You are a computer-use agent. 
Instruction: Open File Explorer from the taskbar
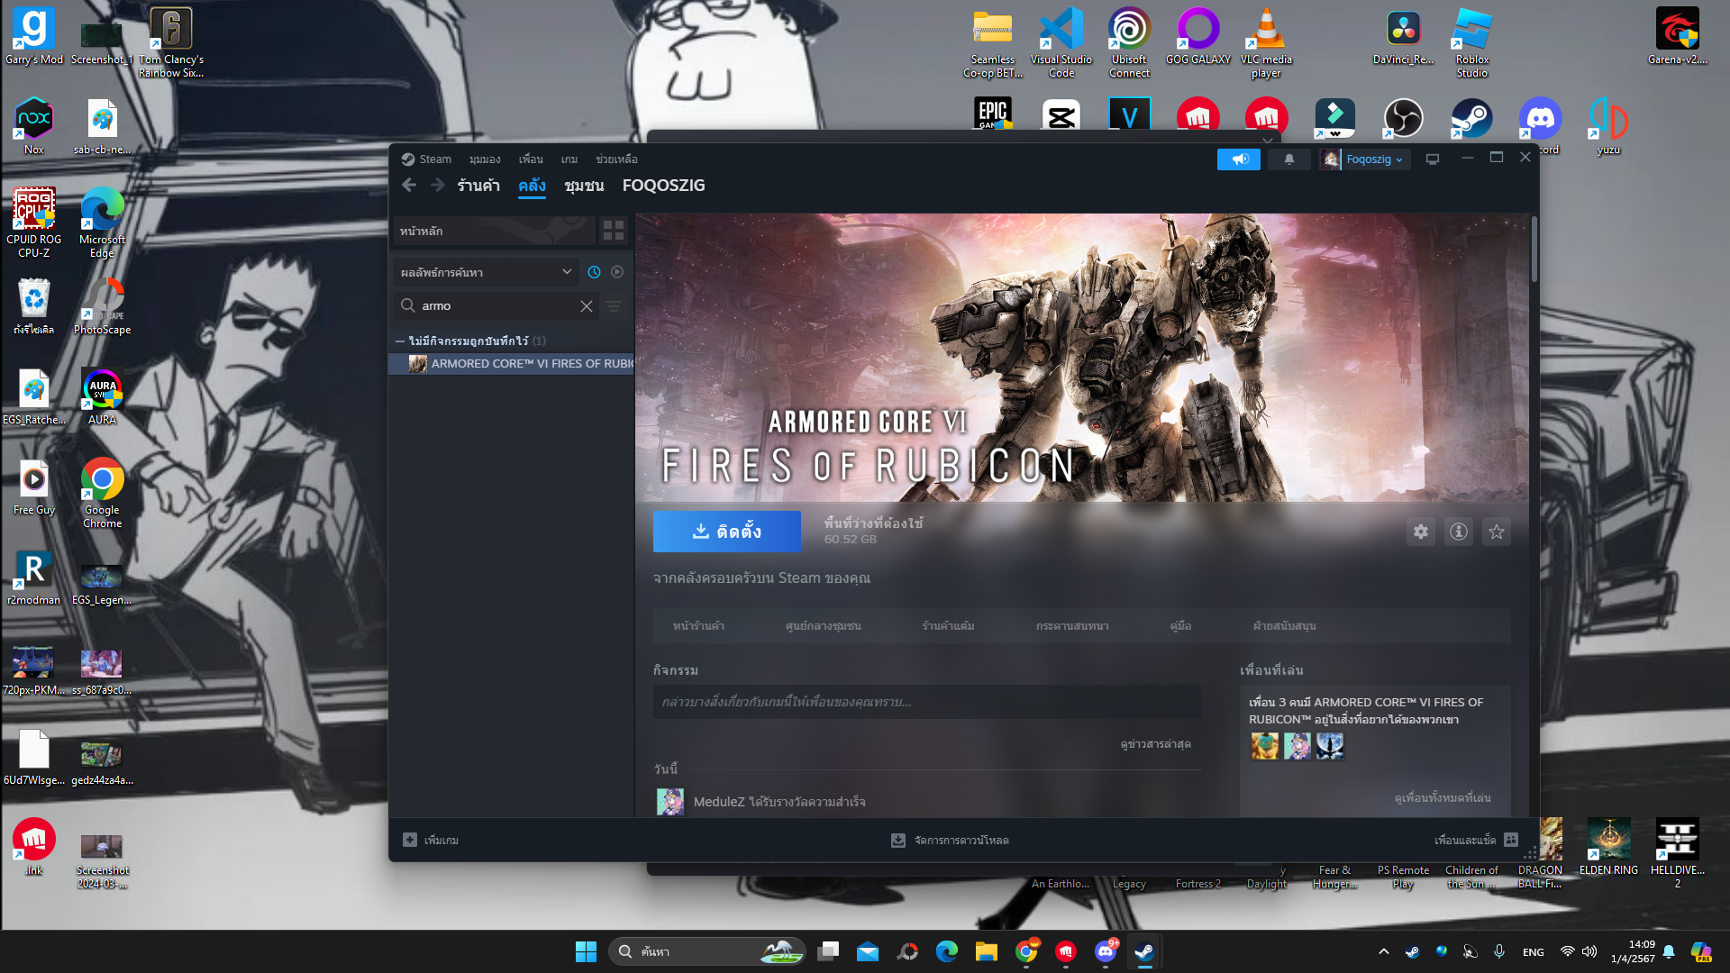click(987, 951)
